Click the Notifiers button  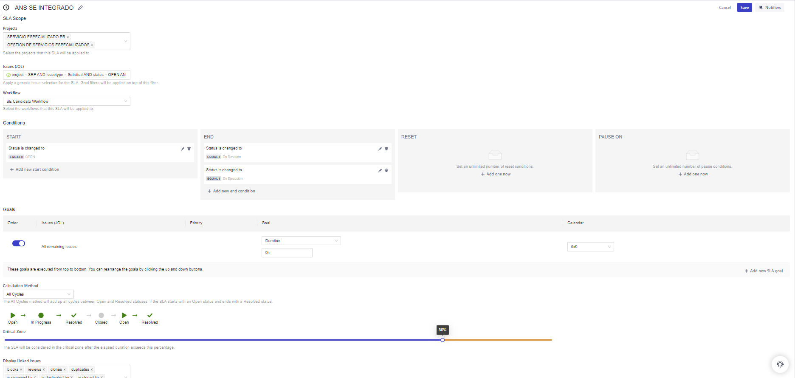[x=770, y=8]
